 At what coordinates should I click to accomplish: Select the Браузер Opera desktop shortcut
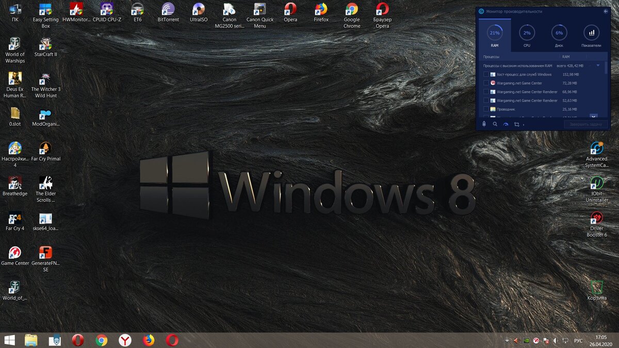(382, 15)
